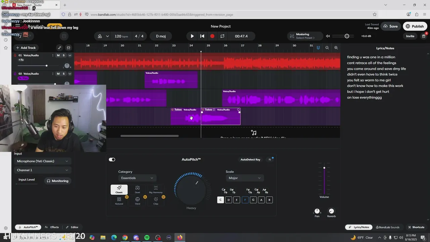Image resolution: width=430 pixels, height=242 pixels.
Task: Select the Third AutoPitch preset
Action: tap(137, 201)
